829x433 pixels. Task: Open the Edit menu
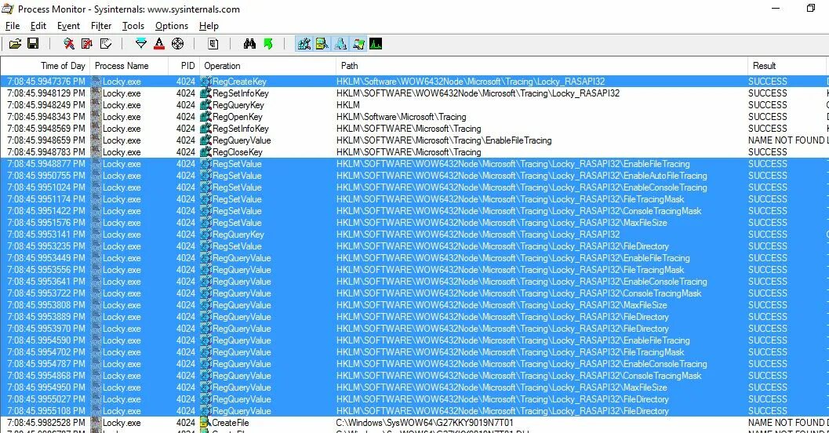pos(38,26)
